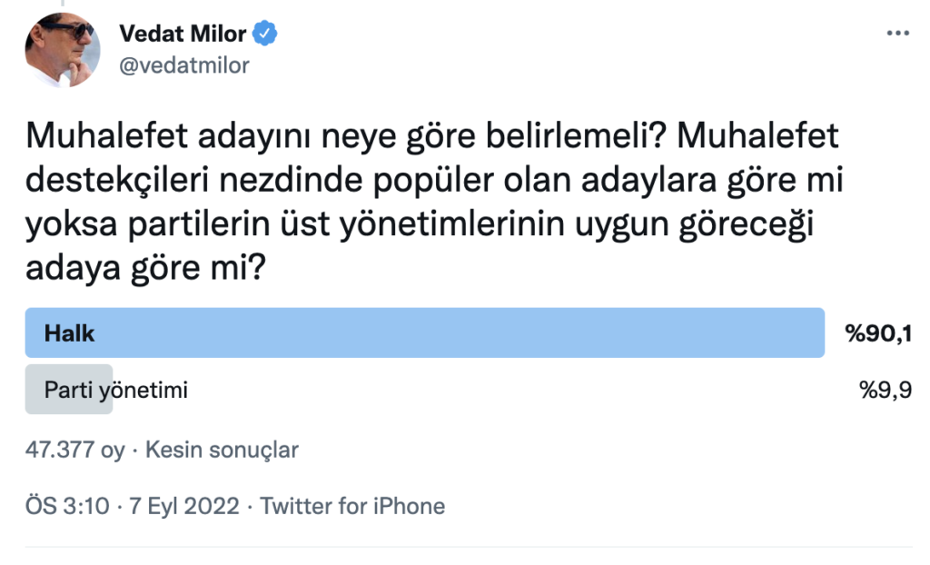Click the bold Halk option label
The image size is (930, 565).
coord(70,333)
